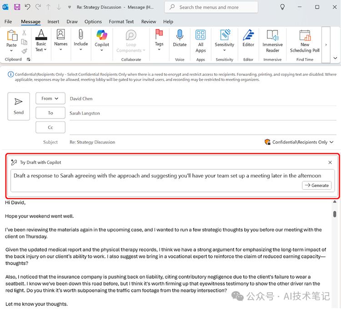
Task: Click the Loop Components button
Action: pyautogui.click(x=131, y=41)
